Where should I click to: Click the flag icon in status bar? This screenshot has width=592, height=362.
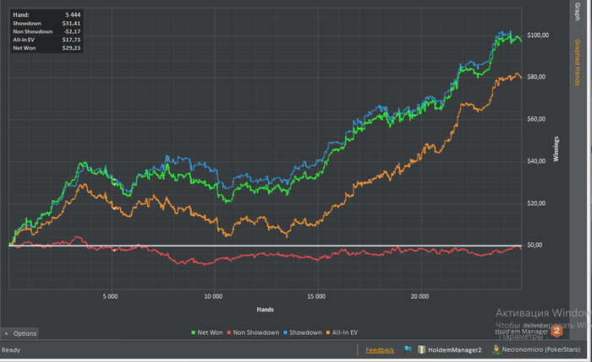(408, 349)
